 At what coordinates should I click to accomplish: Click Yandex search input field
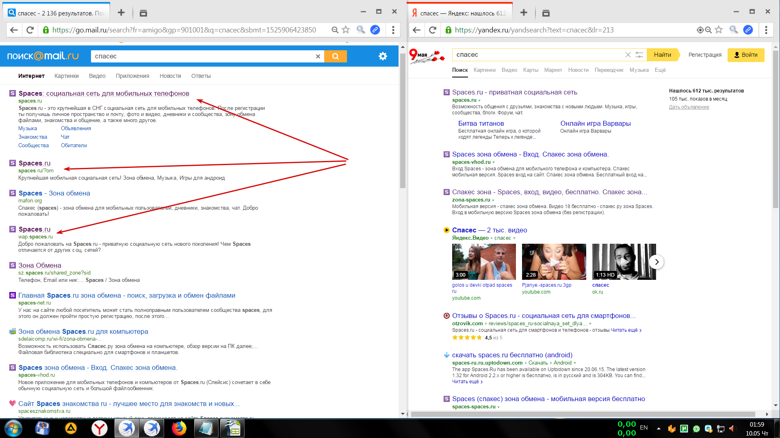pyautogui.click(x=538, y=55)
